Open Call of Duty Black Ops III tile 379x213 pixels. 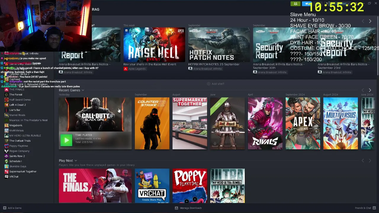click(95, 123)
